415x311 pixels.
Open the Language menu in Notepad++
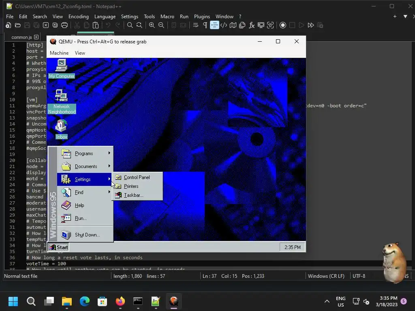(x=105, y=16)
